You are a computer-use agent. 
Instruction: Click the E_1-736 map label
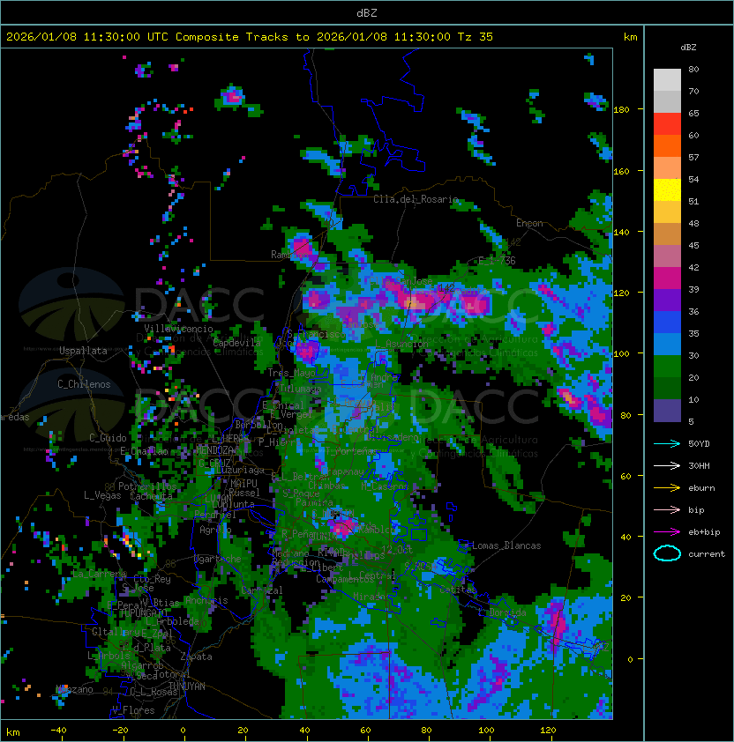point(497,261)
